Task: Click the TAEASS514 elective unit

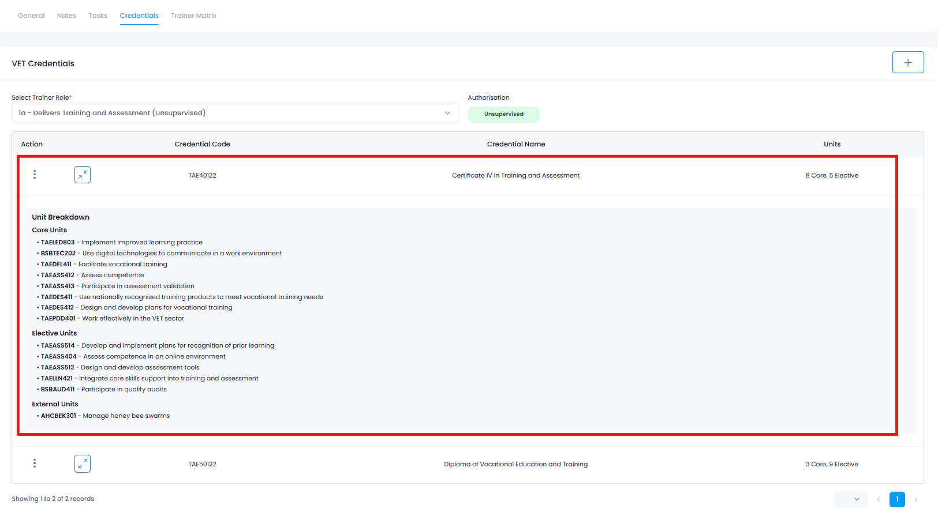Action: (158, 345)
